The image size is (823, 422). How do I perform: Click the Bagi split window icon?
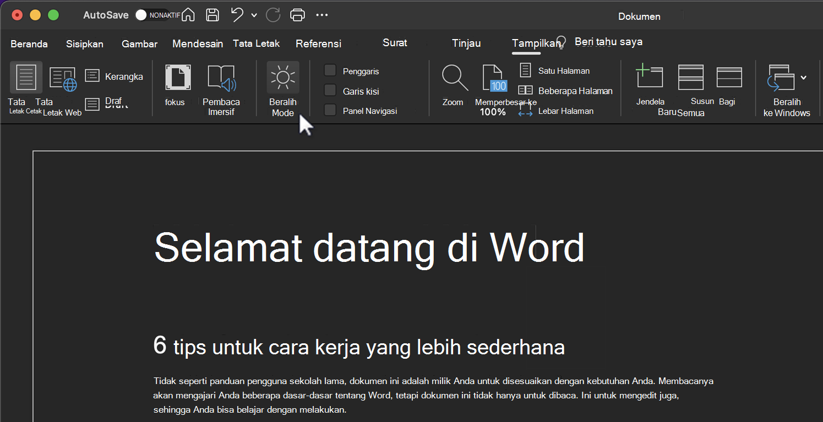(x=729, y=77)
